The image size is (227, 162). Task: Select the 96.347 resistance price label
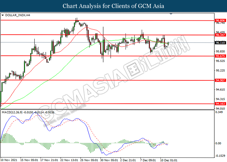(220, 35)
